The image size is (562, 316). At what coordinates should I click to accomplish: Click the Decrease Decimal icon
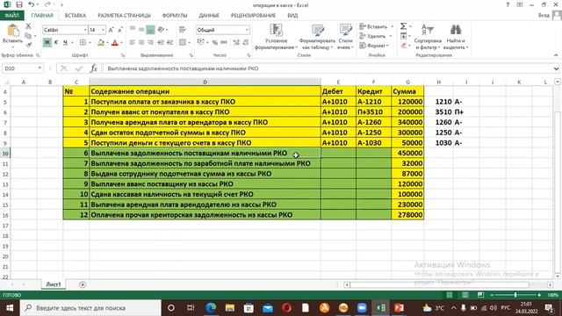click(246, 43)
